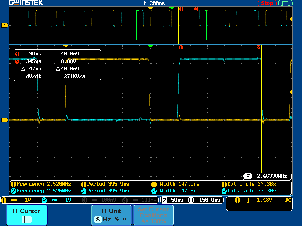
Task: Select the % unit option
Action: [x=116, y=219]
